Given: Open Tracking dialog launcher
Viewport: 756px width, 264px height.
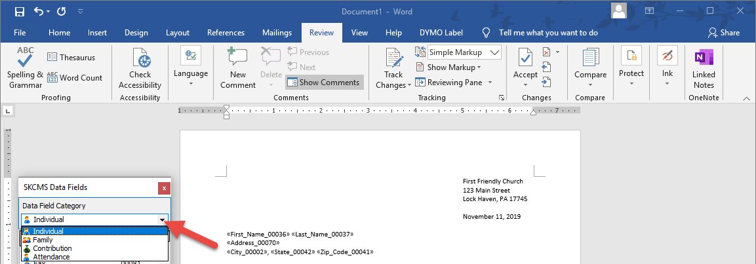Looking at the screenshot, I should coord(502,98).
